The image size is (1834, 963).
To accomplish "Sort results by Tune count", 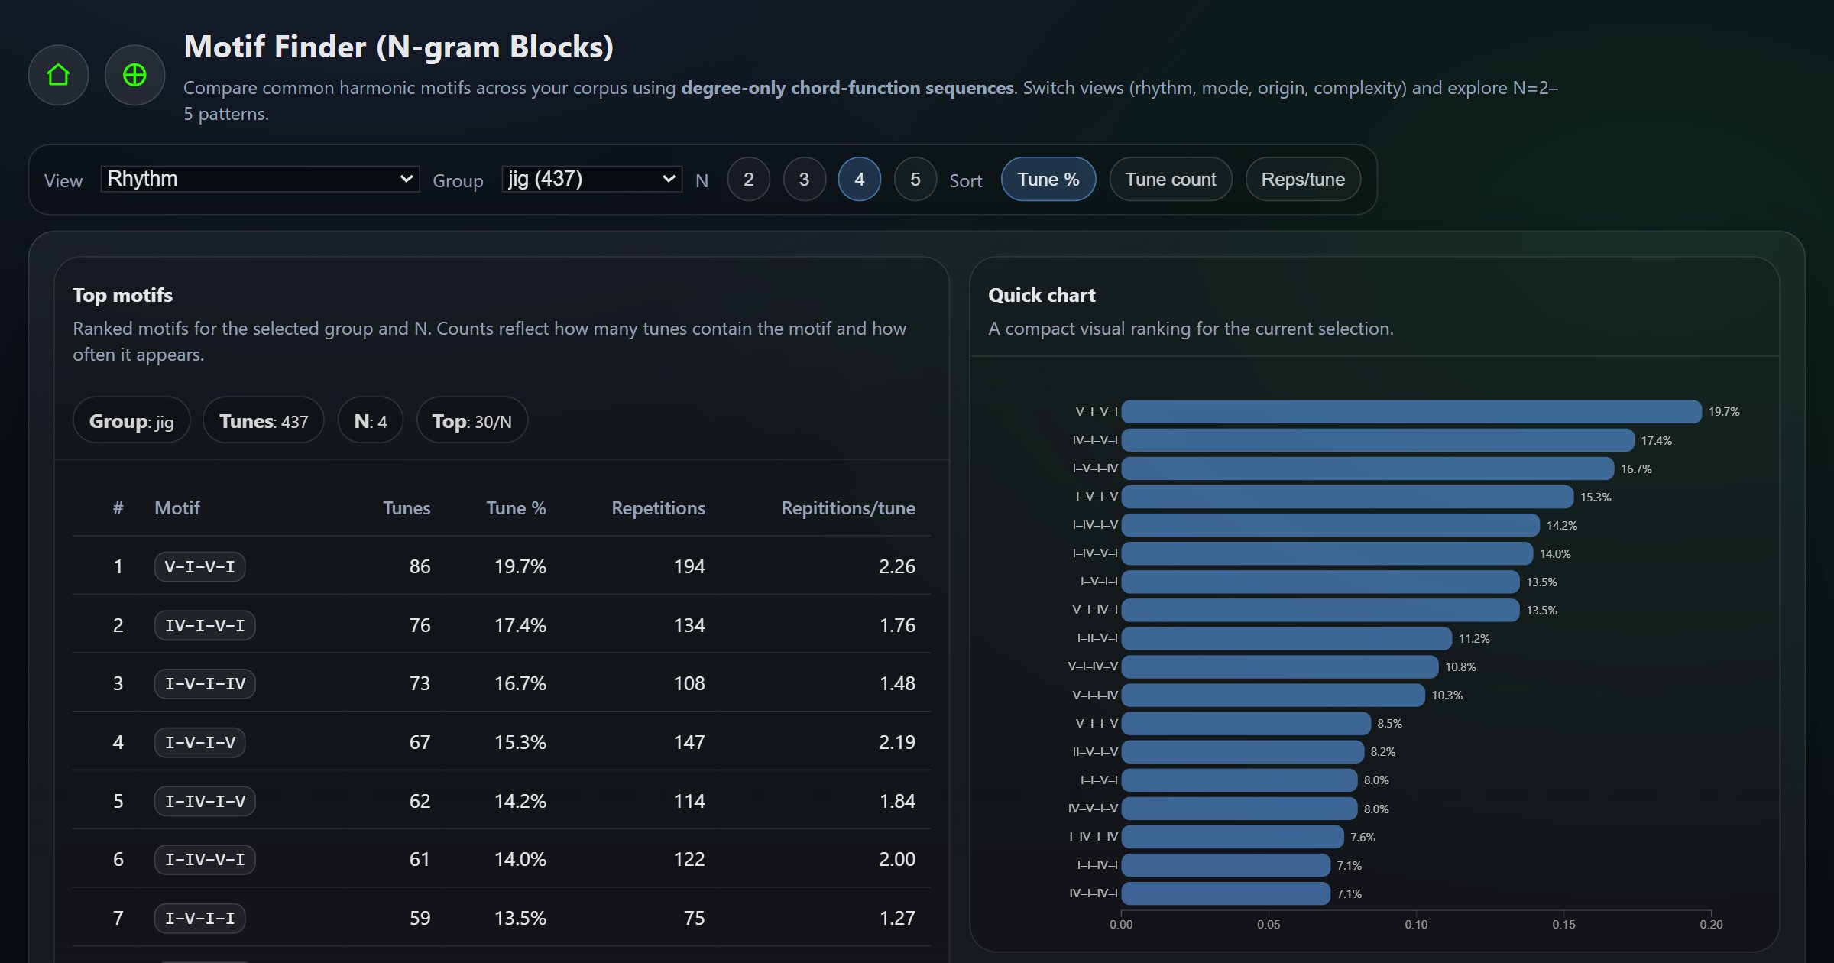I will pyautogui.click(x=1169, y=179).
